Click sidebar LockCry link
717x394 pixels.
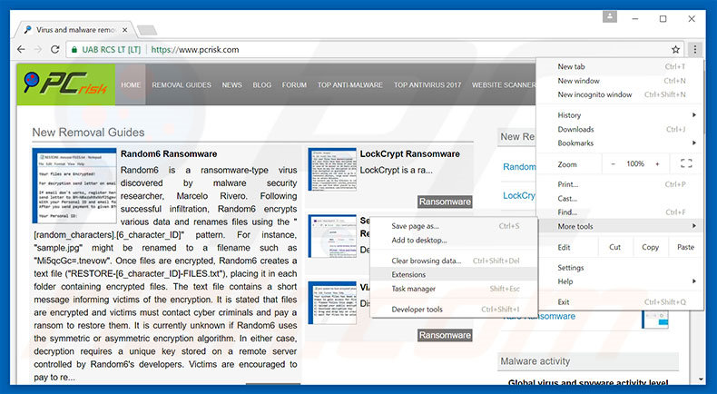tap(519, 195)
